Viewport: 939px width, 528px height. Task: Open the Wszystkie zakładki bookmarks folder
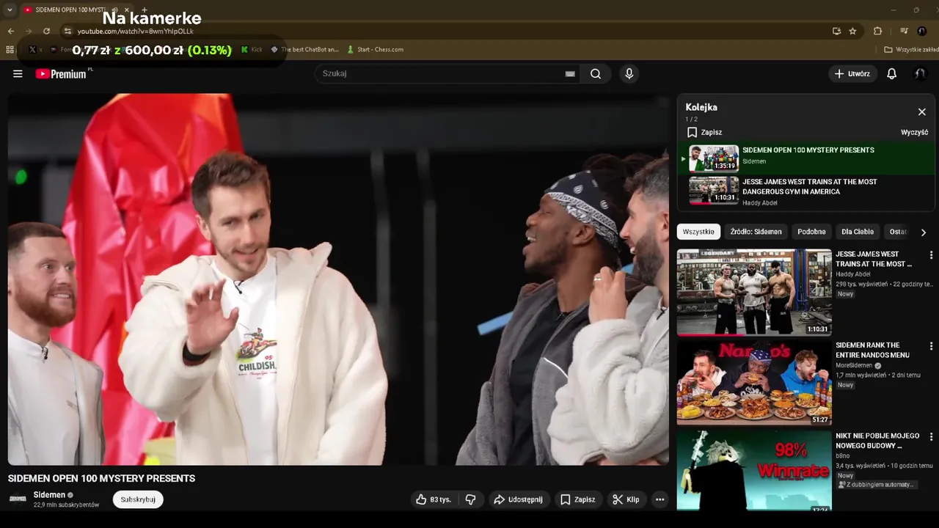tap(910, 50)
